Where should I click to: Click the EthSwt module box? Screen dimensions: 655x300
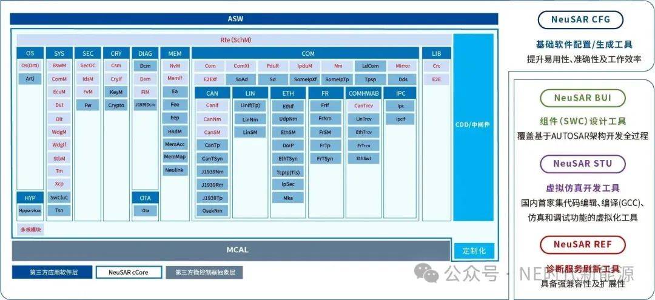[363, 159]
